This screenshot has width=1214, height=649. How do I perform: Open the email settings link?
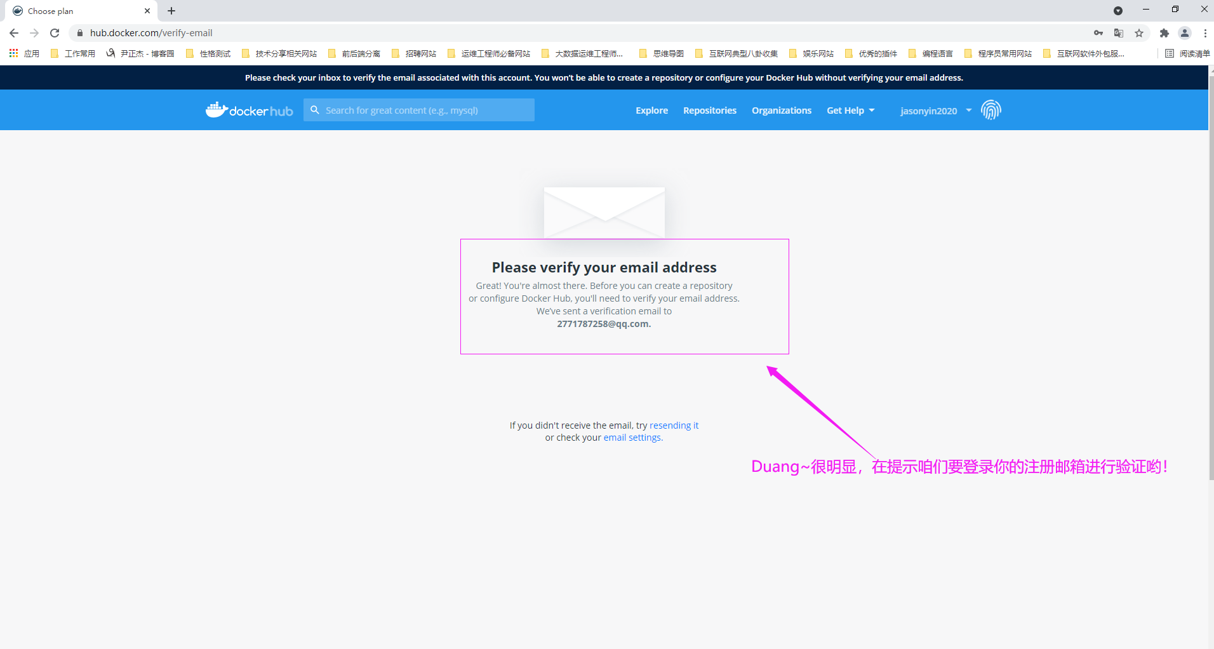[x=632, y=438]
